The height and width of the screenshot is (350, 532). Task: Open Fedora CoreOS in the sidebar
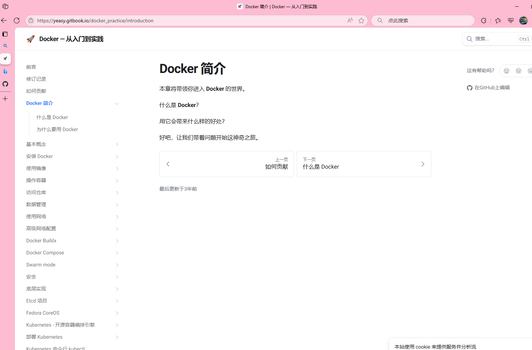pos(43,313)
